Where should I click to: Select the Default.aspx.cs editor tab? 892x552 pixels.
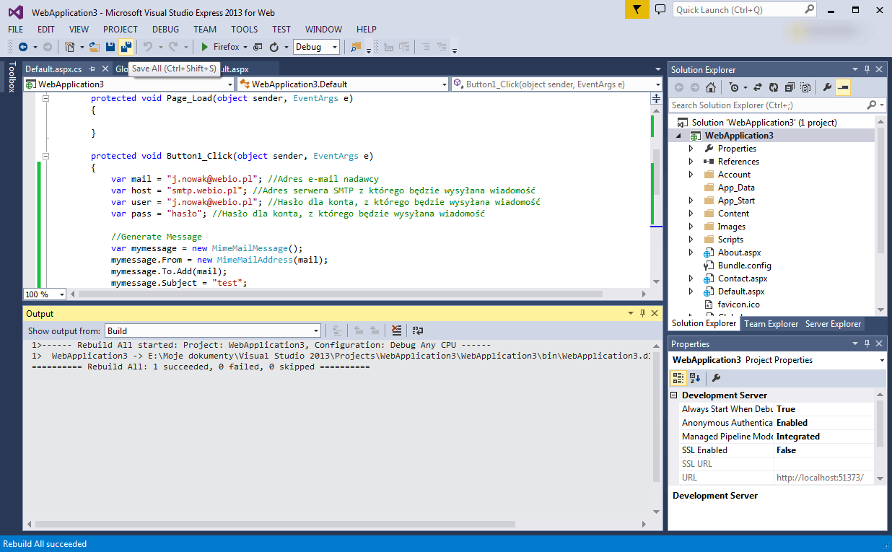53,69
